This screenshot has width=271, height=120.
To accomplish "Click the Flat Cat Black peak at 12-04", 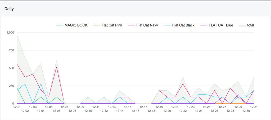I will point(40,84).
